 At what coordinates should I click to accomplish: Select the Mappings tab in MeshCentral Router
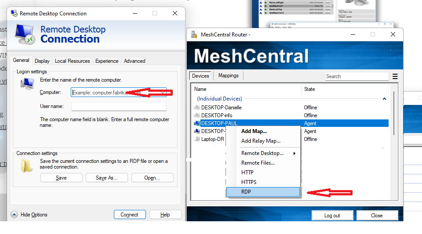[x=228, y=76]
